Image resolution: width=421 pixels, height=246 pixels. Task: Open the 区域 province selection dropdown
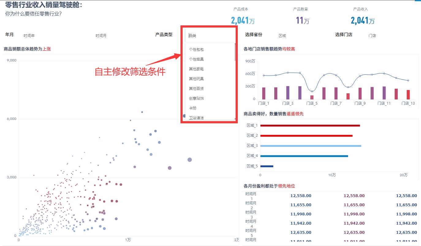click(x=282, y=35)
